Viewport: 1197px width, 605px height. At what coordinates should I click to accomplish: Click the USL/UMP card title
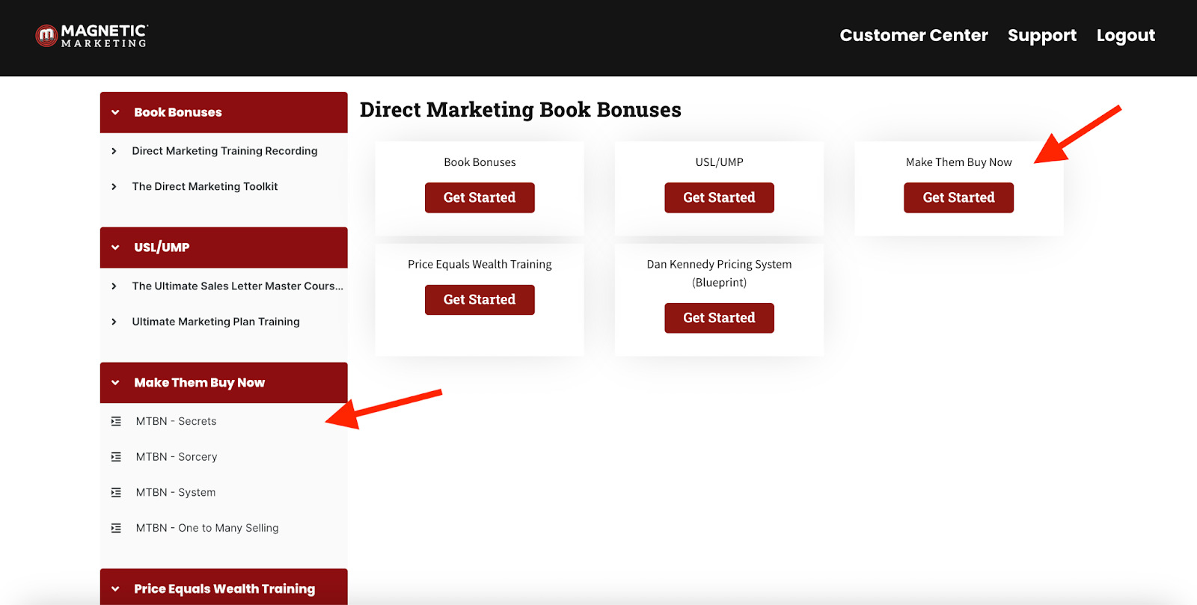[719, 162]
